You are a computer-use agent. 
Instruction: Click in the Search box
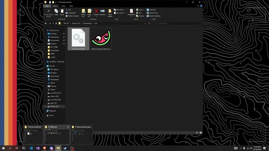tap(177, 23)
